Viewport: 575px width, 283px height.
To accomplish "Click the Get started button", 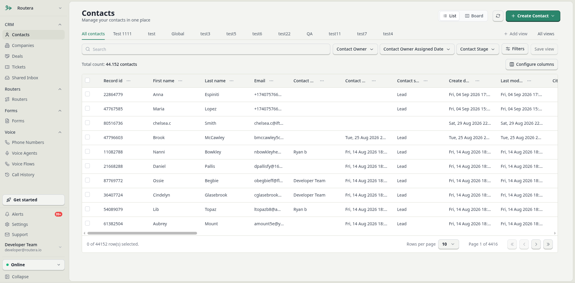I will (x=34, y=200).
